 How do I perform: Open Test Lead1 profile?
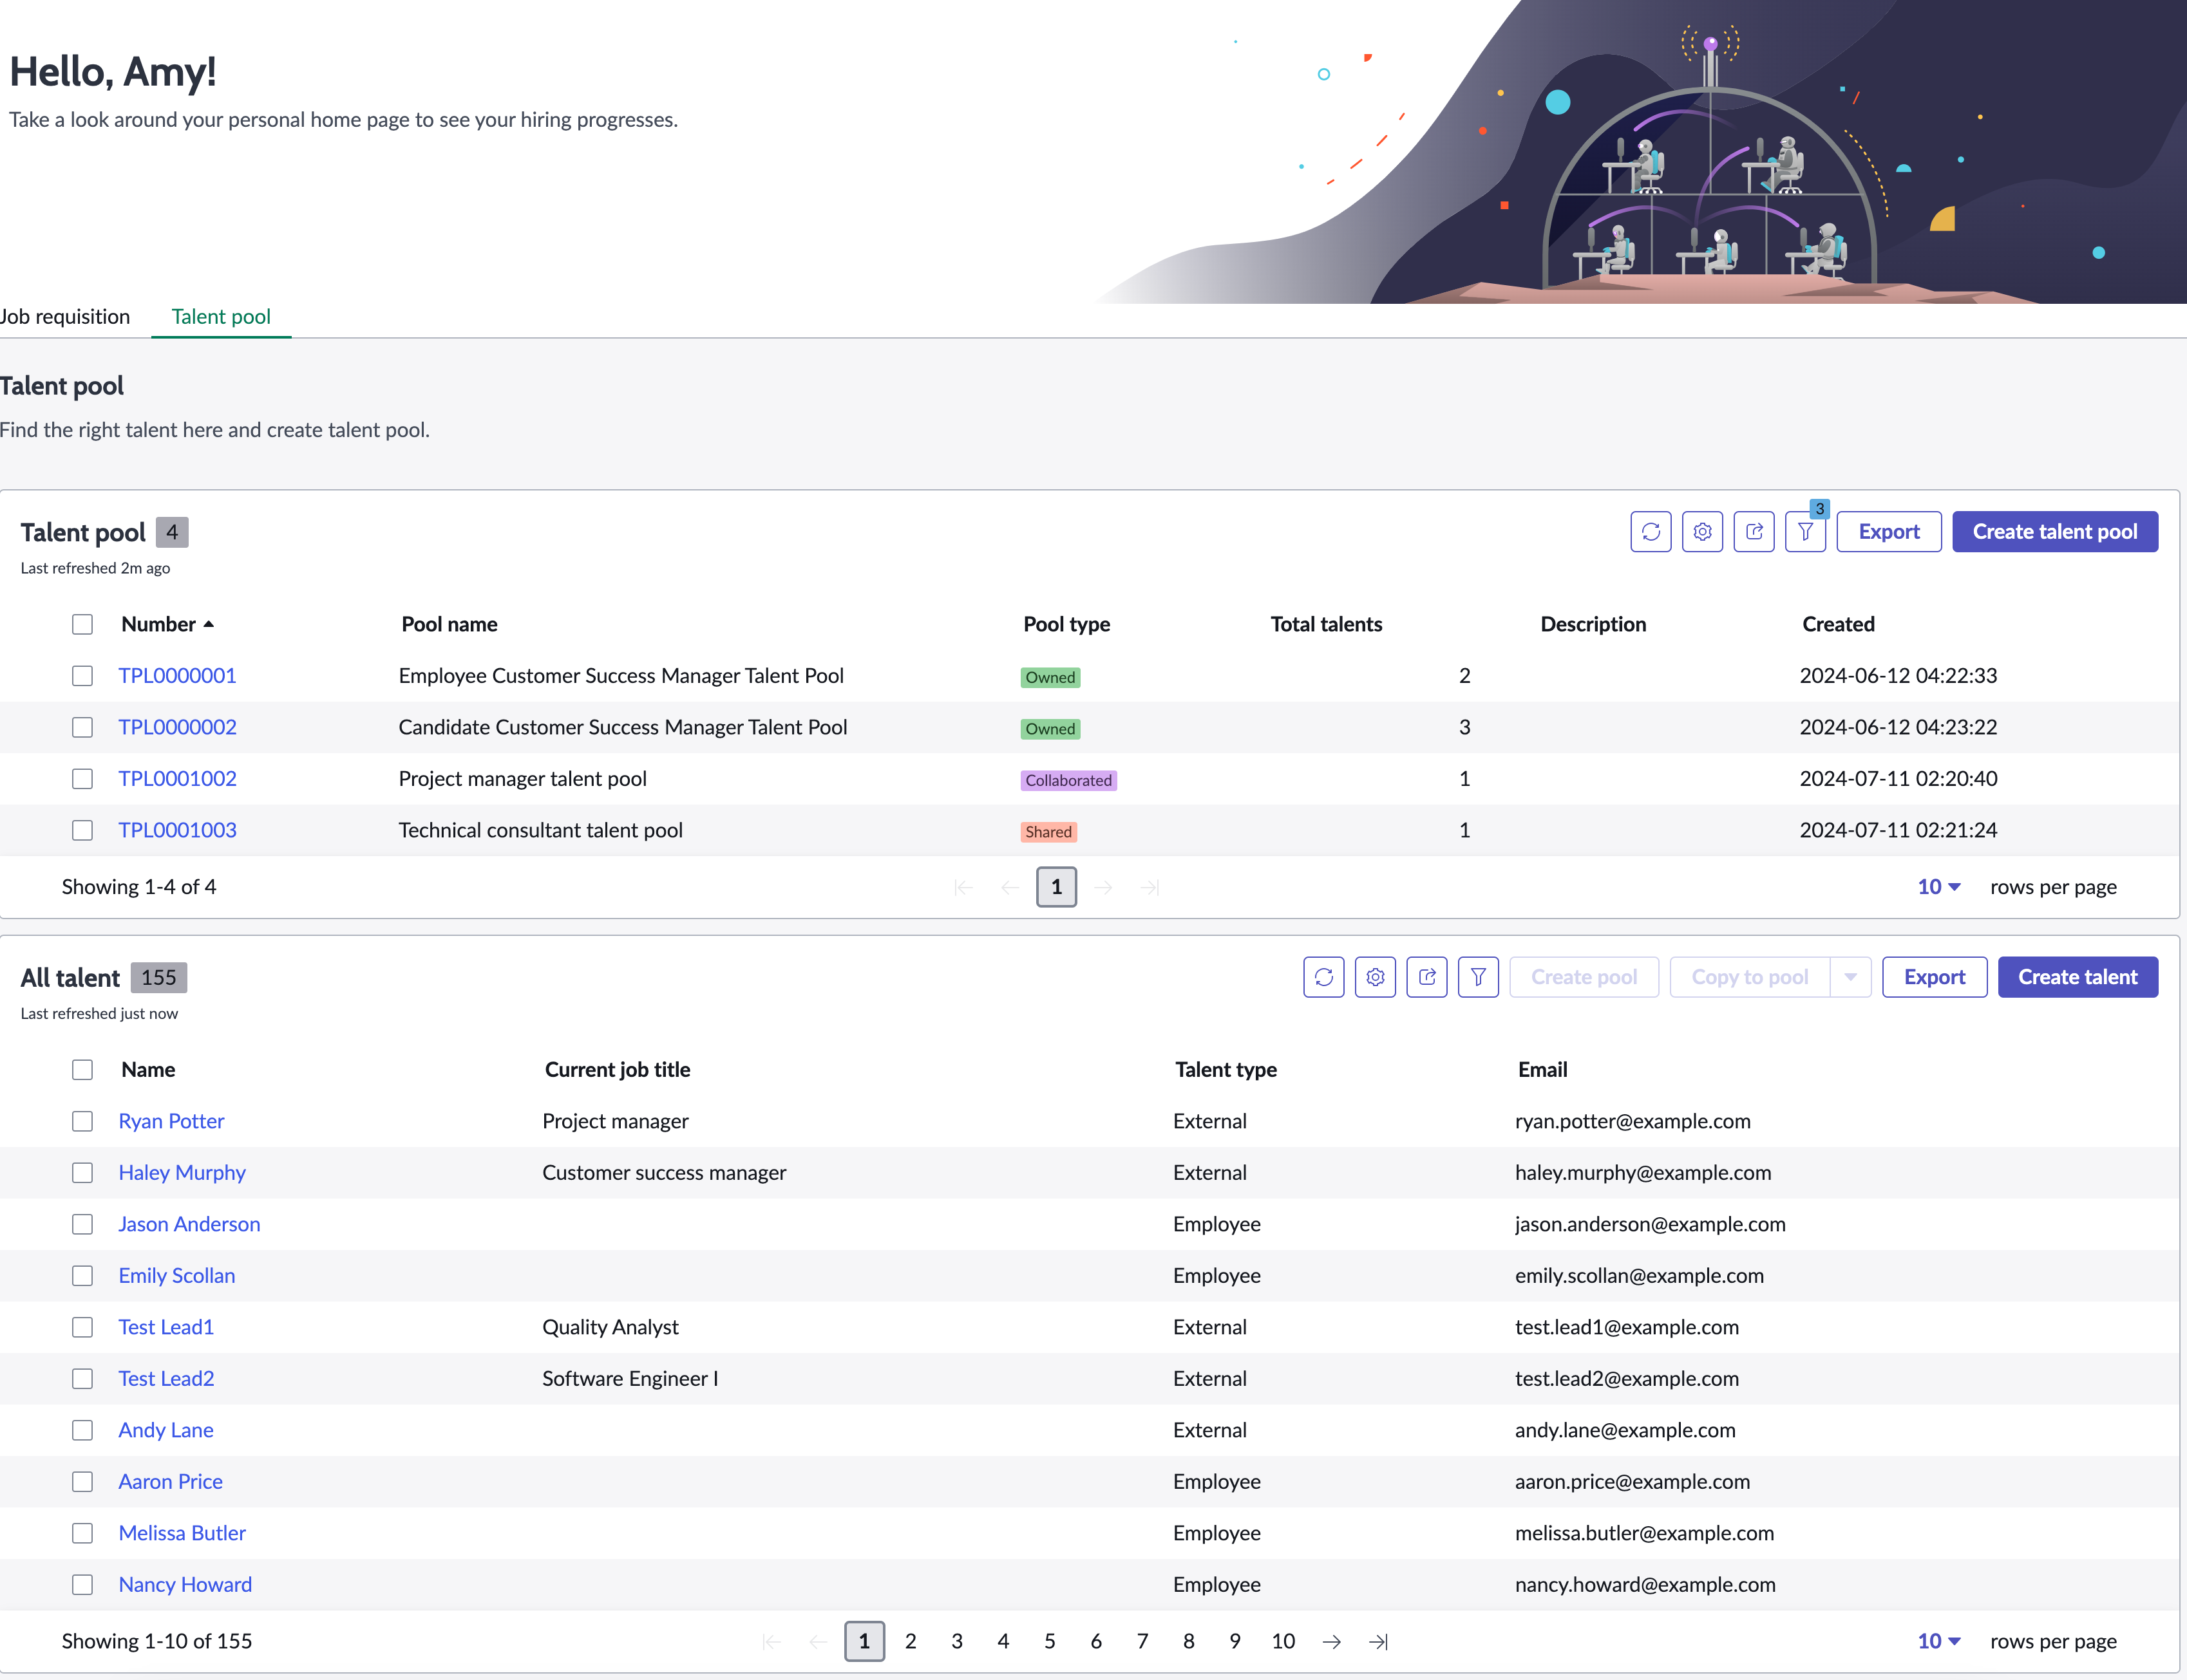click(x=166, y=1327)
